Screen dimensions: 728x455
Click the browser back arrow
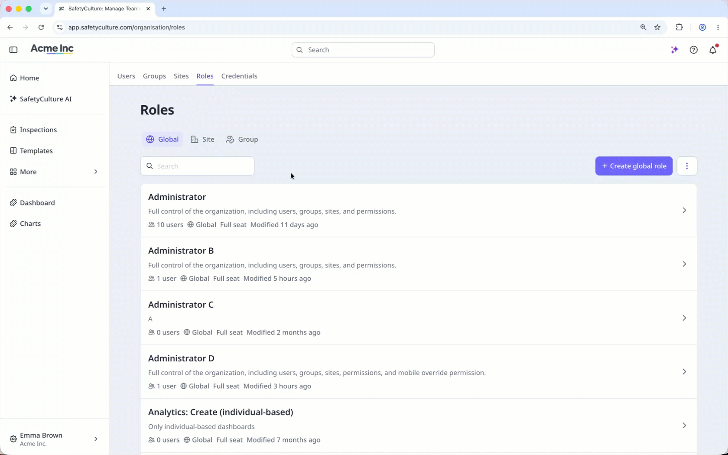point(10,27)
